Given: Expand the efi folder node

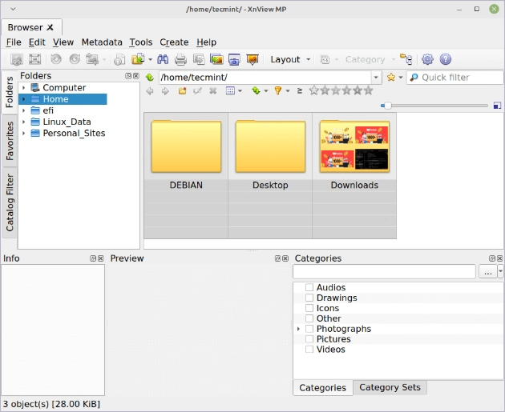Looking at the screenshot, I should [x=23, y=110].
